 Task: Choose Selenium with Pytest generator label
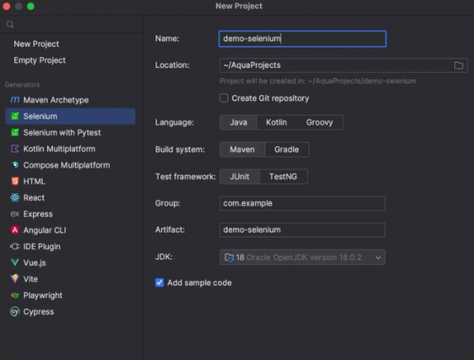62,133
